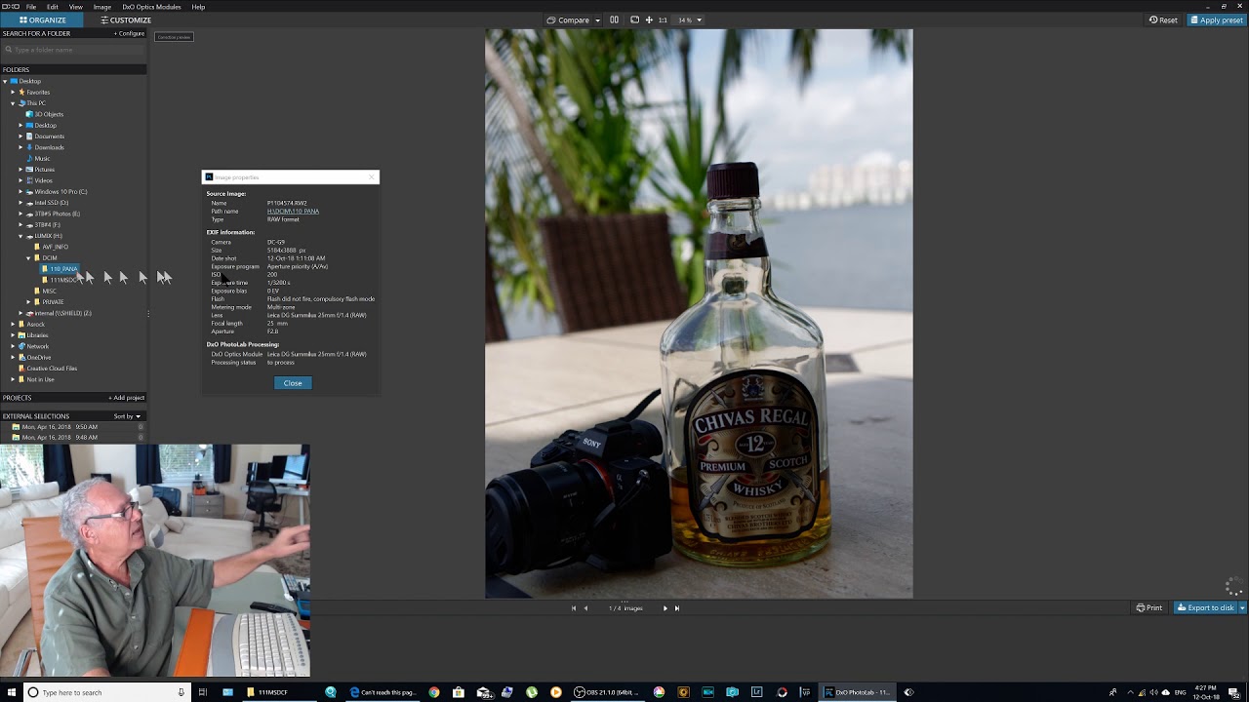Go to previous image arrow
1249x702 pixels.
tap(585, 608)
